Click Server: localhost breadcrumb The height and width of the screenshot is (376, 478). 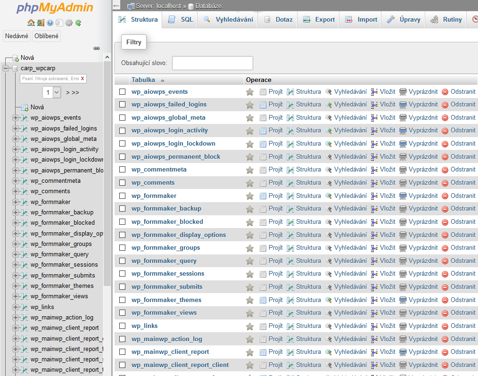tap(158, 6)
